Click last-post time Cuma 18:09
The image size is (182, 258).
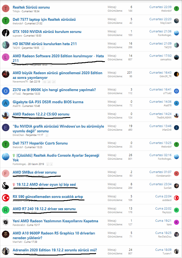tap(163, 250)
